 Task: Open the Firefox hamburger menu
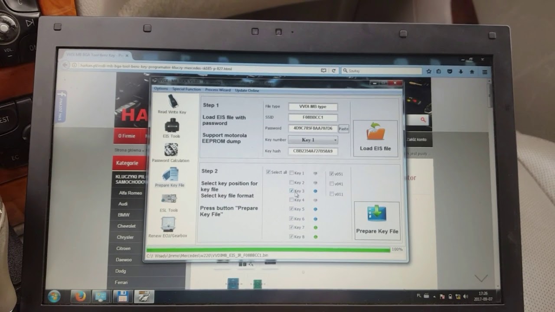[485, 72]
